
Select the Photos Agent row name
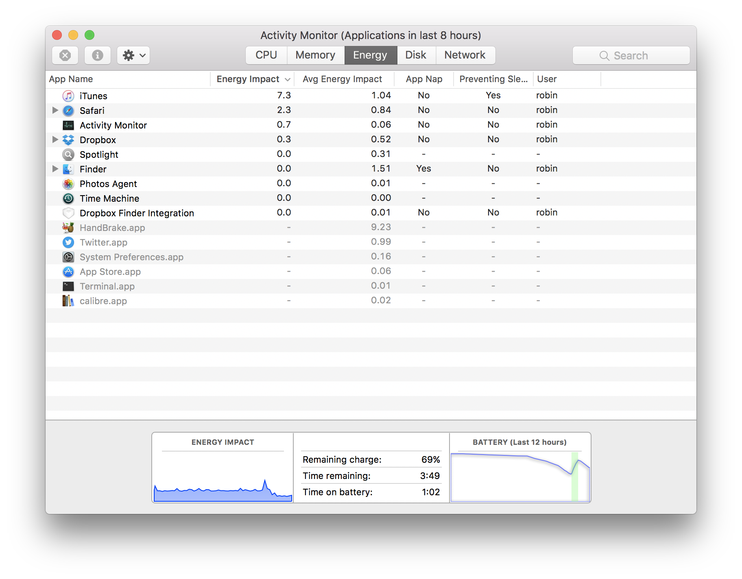(108, 184)
